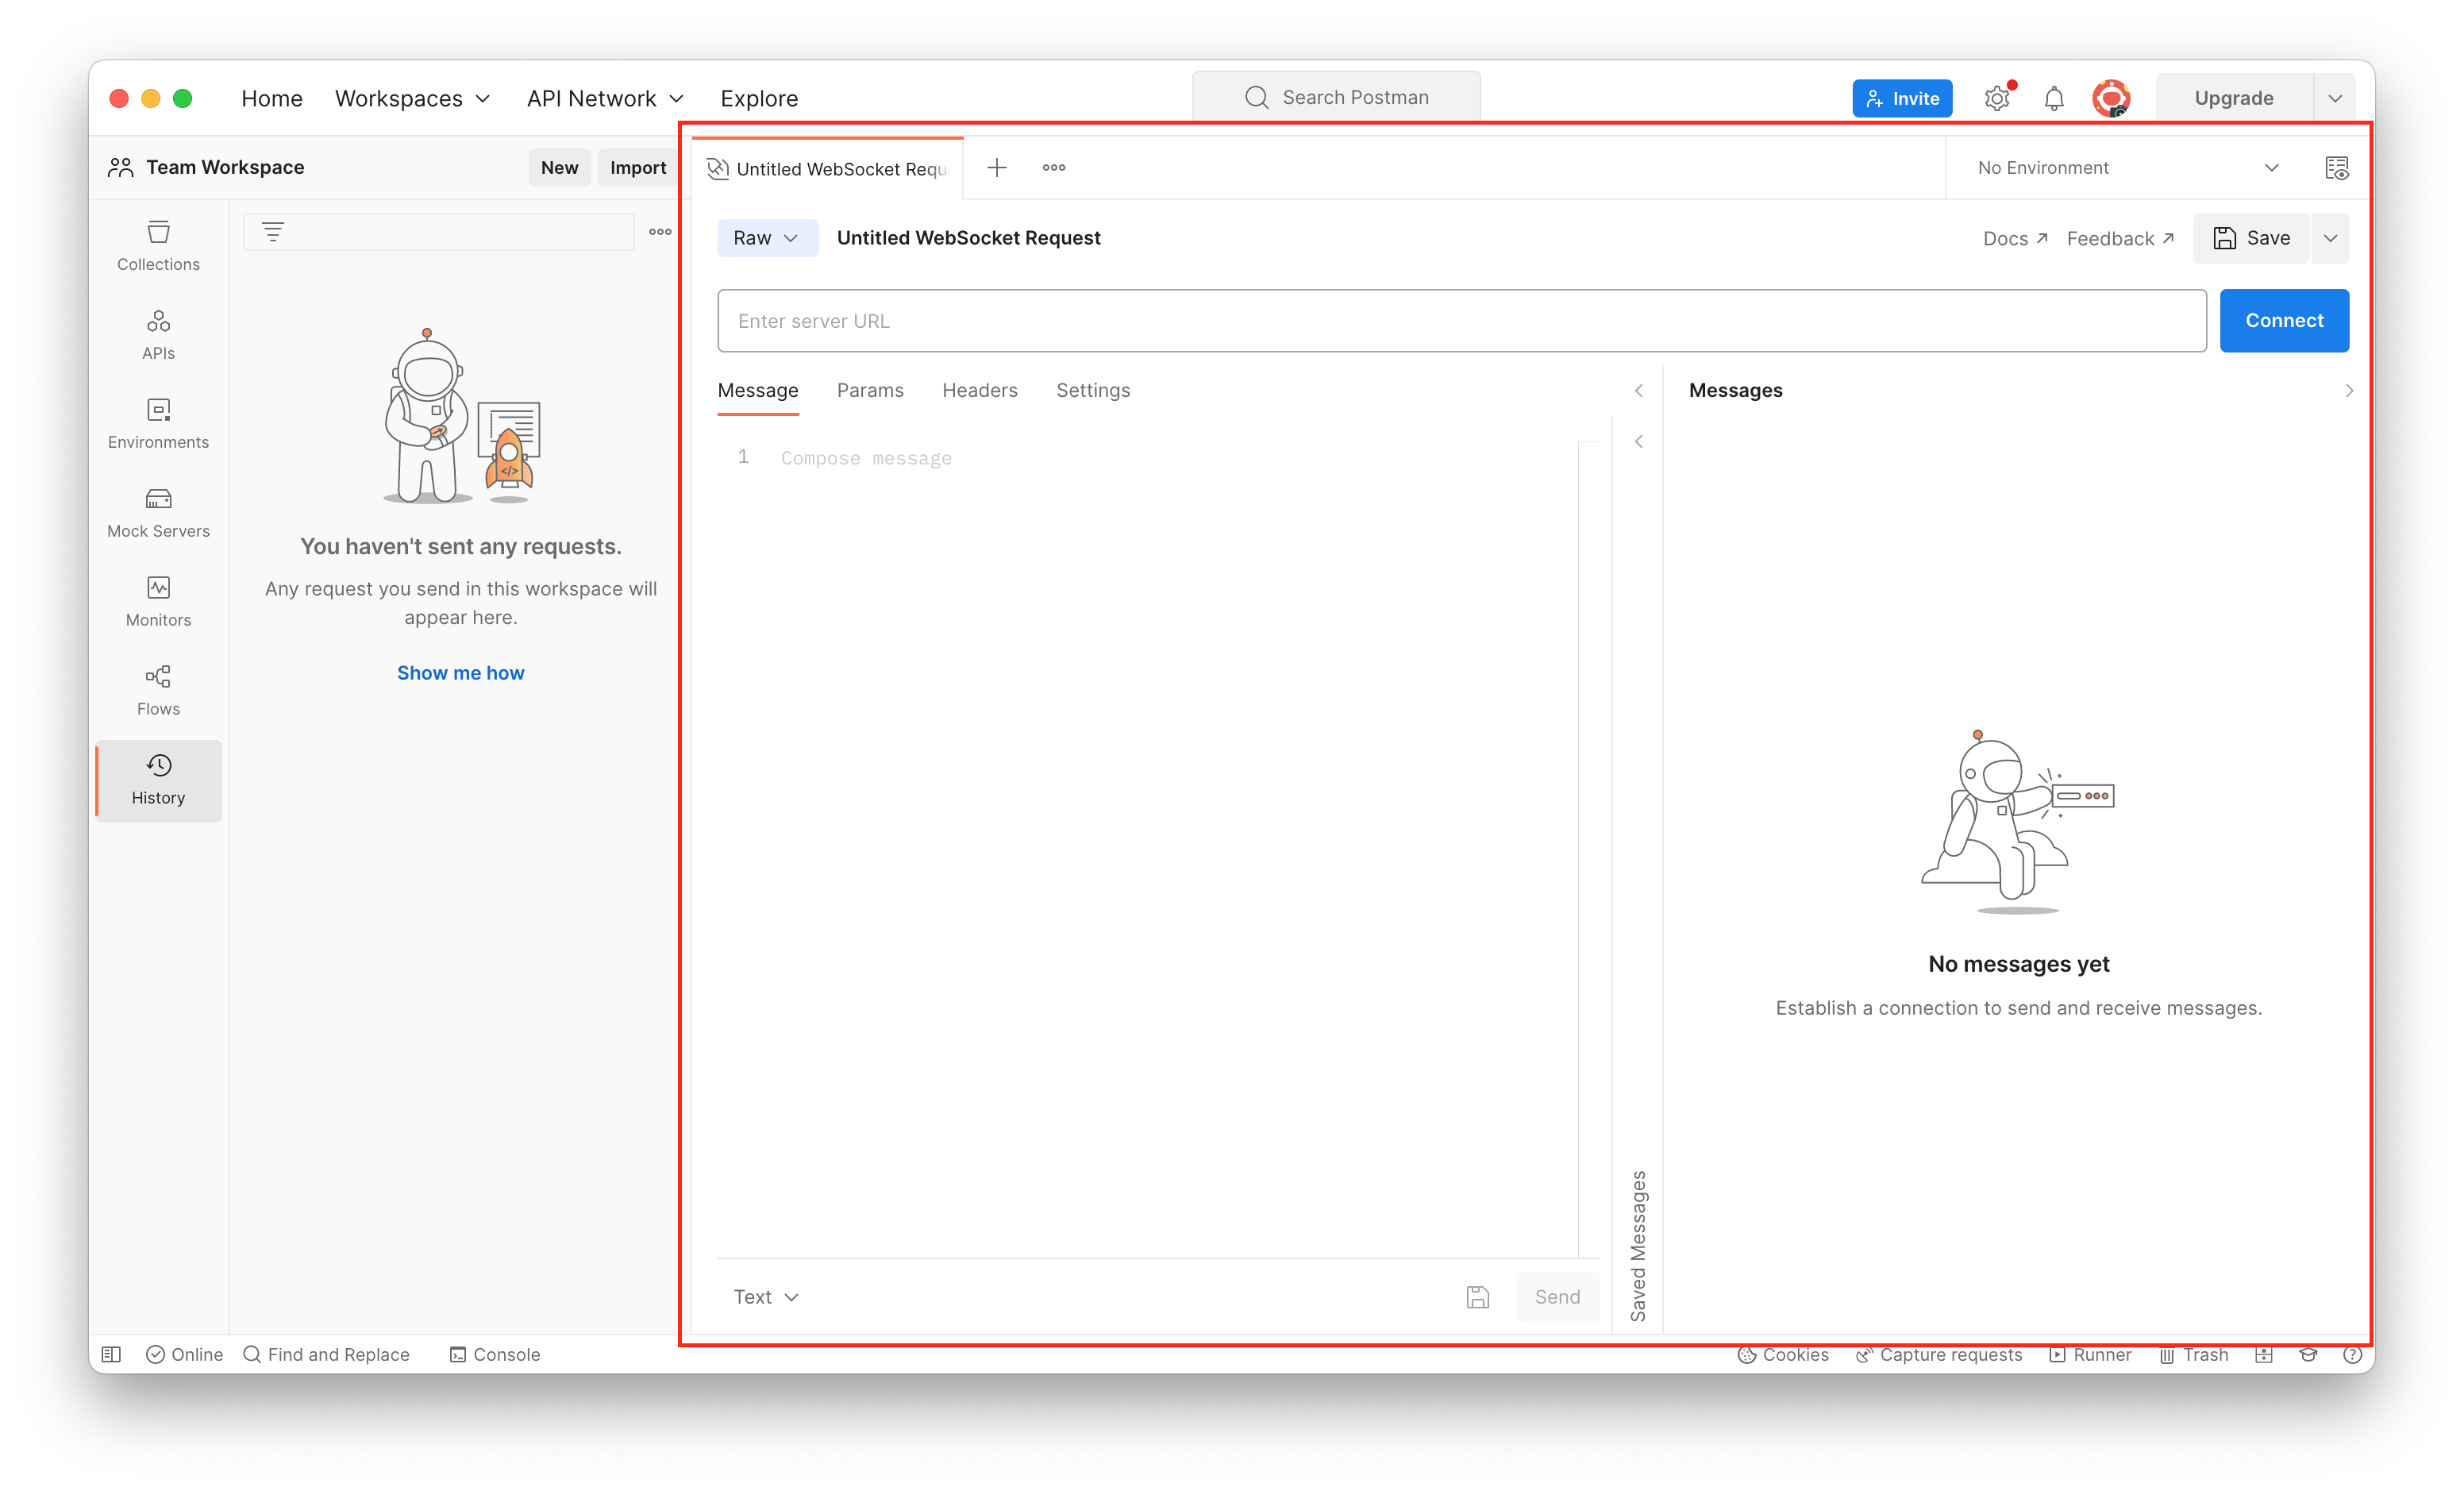This screenshot has height=1491, width=2464.
Task: Click the save message icon beside Send
Action: pyautogui.click(x=1477, y=1297)
